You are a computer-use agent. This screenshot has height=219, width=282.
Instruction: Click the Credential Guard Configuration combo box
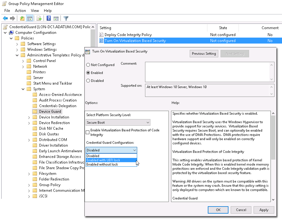pos(111,150)
